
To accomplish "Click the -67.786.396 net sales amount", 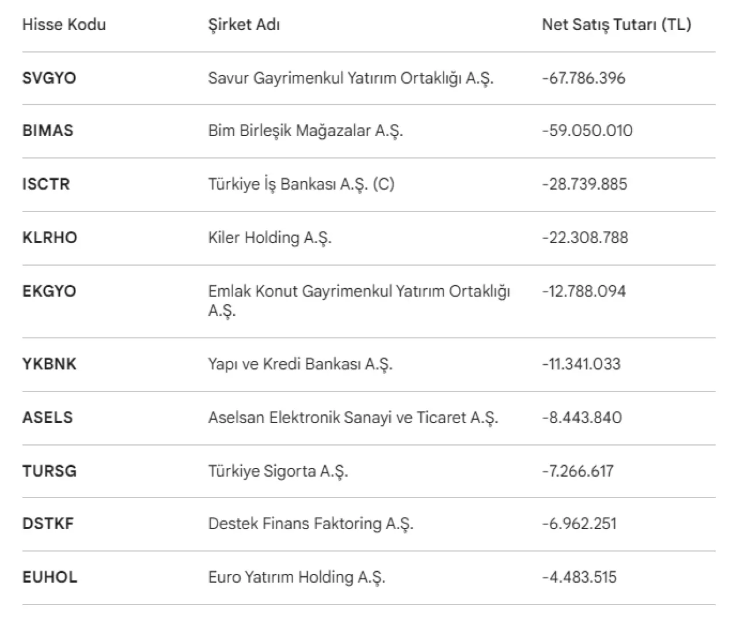I will coord(583,78).
